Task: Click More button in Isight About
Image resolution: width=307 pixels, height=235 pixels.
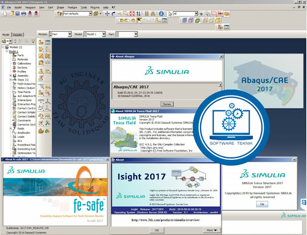Action: pos(212,230)
